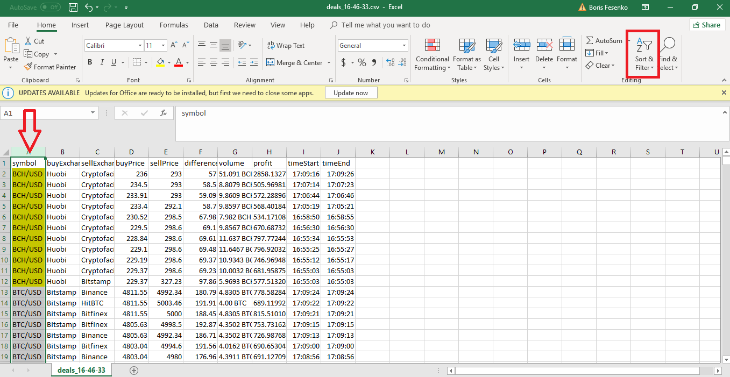The height and width of the screenshot is (377, 730).
Task: Apply Comma Style format
Action: pos(374,63)
